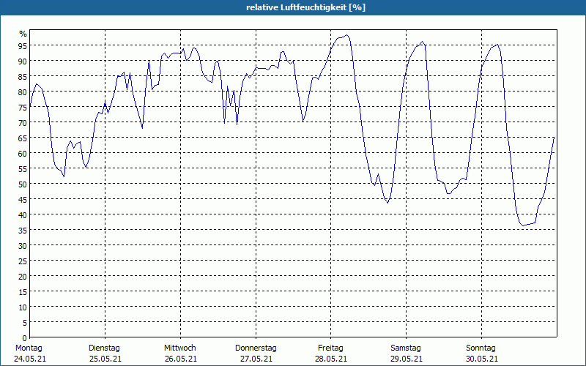Screen dimensions: 586x366
Task: Click the y-axis value 10
Action: coord(23,307)
